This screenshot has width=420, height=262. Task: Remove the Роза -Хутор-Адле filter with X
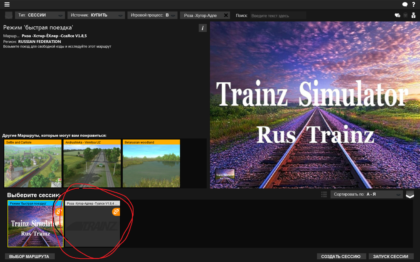pyautogui.click(x=226, y=15)
